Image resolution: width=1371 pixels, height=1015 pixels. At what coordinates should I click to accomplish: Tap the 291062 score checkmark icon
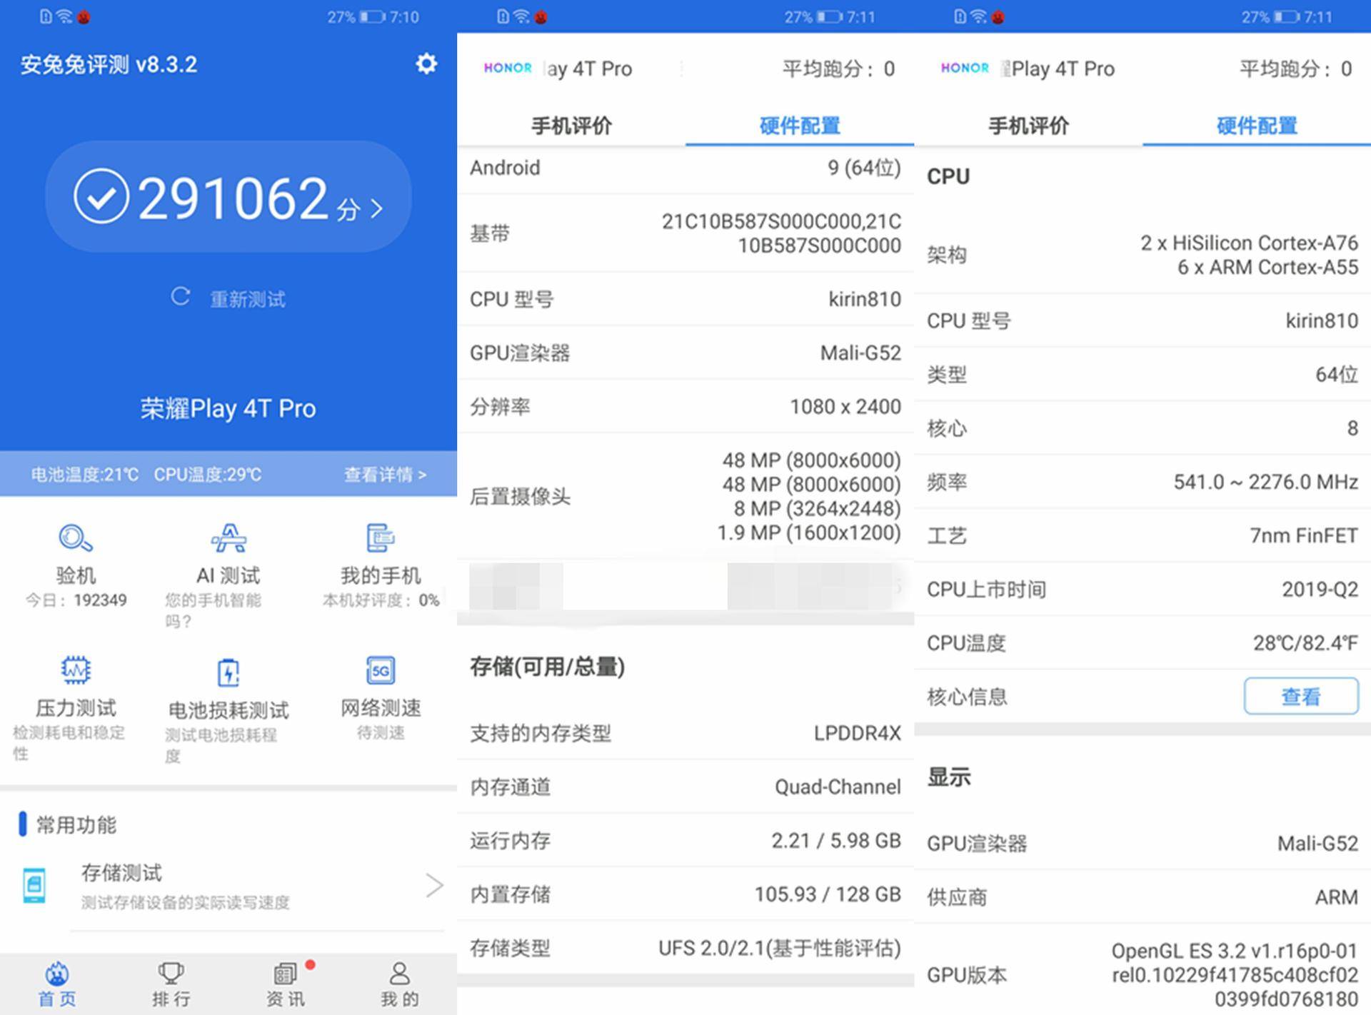pyautogui.click(x=101, y=196)
